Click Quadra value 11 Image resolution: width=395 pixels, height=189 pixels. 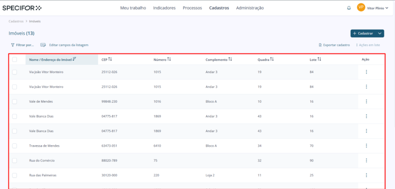click(260, 175)
